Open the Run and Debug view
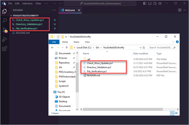Viewport: 189px width, 125px height. pos(5,39)
